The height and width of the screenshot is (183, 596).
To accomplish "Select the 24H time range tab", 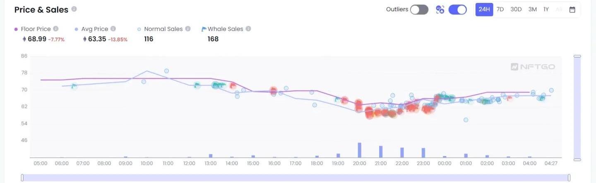I will click(x=484, y=10).
